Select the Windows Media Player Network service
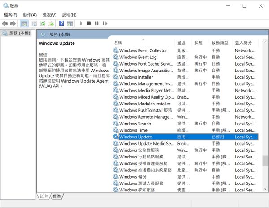Image resolution: width=269 pixels, height=208 pixels. 186,90
